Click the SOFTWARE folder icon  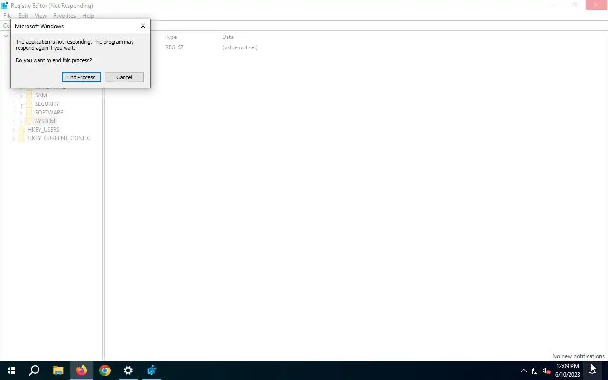point(29,113)
